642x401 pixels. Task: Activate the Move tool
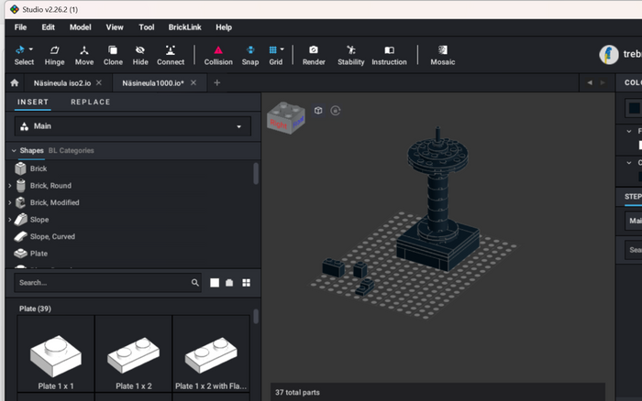84,55
